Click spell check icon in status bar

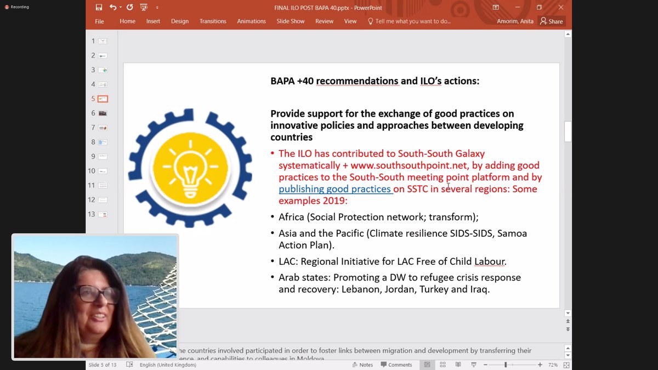(129, 365)
